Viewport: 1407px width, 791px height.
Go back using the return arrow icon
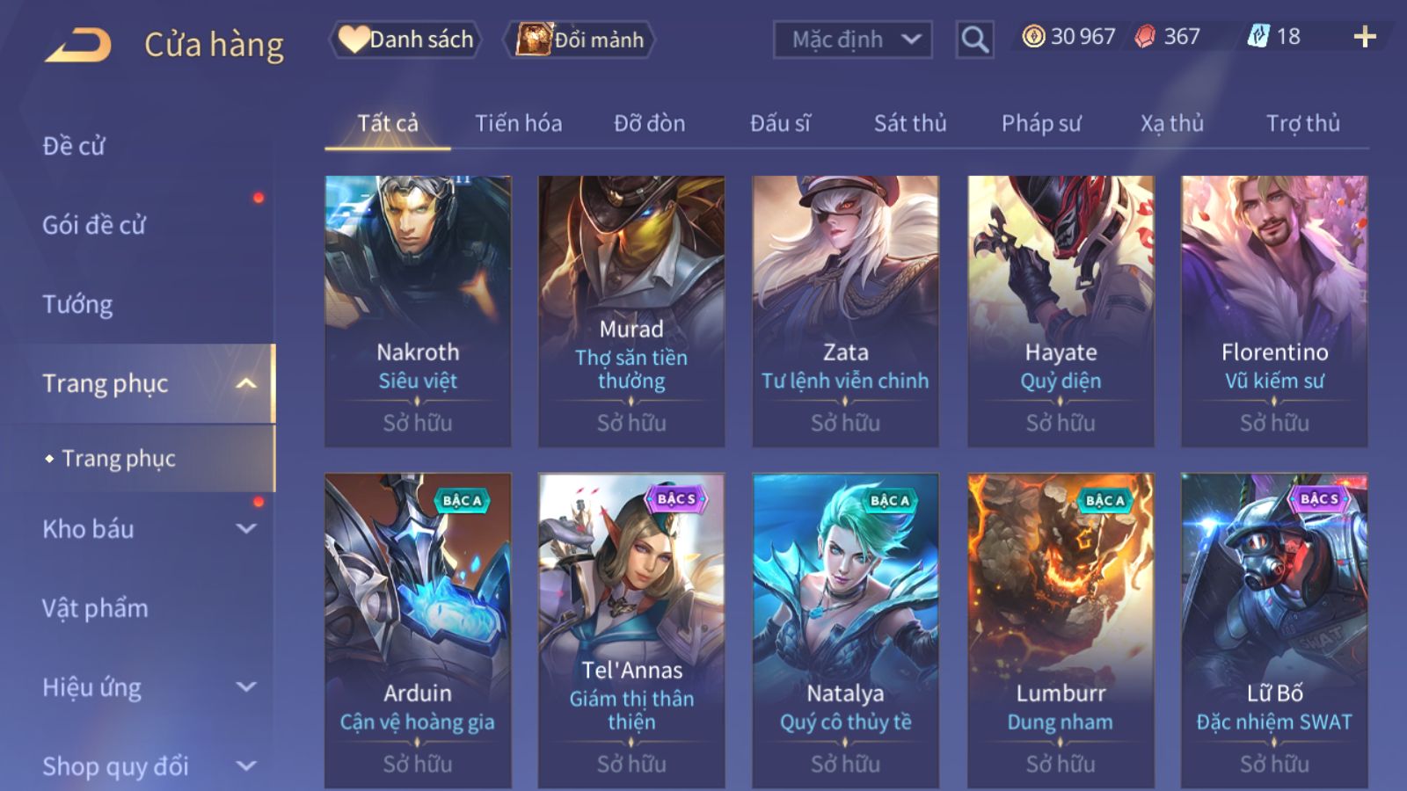pyautogui.click(x=78, y=45)
